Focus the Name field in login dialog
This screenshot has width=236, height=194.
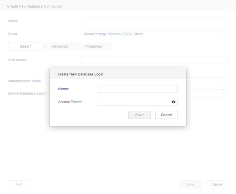click(x=138, y=89)
